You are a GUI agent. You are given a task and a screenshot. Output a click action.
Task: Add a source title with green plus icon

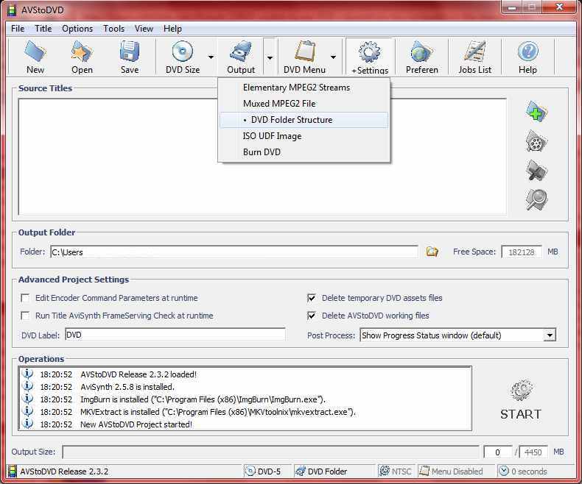[536, 112]
